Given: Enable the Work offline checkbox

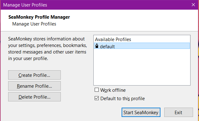Looking at the screenshot, I should [x=97, y=90].
